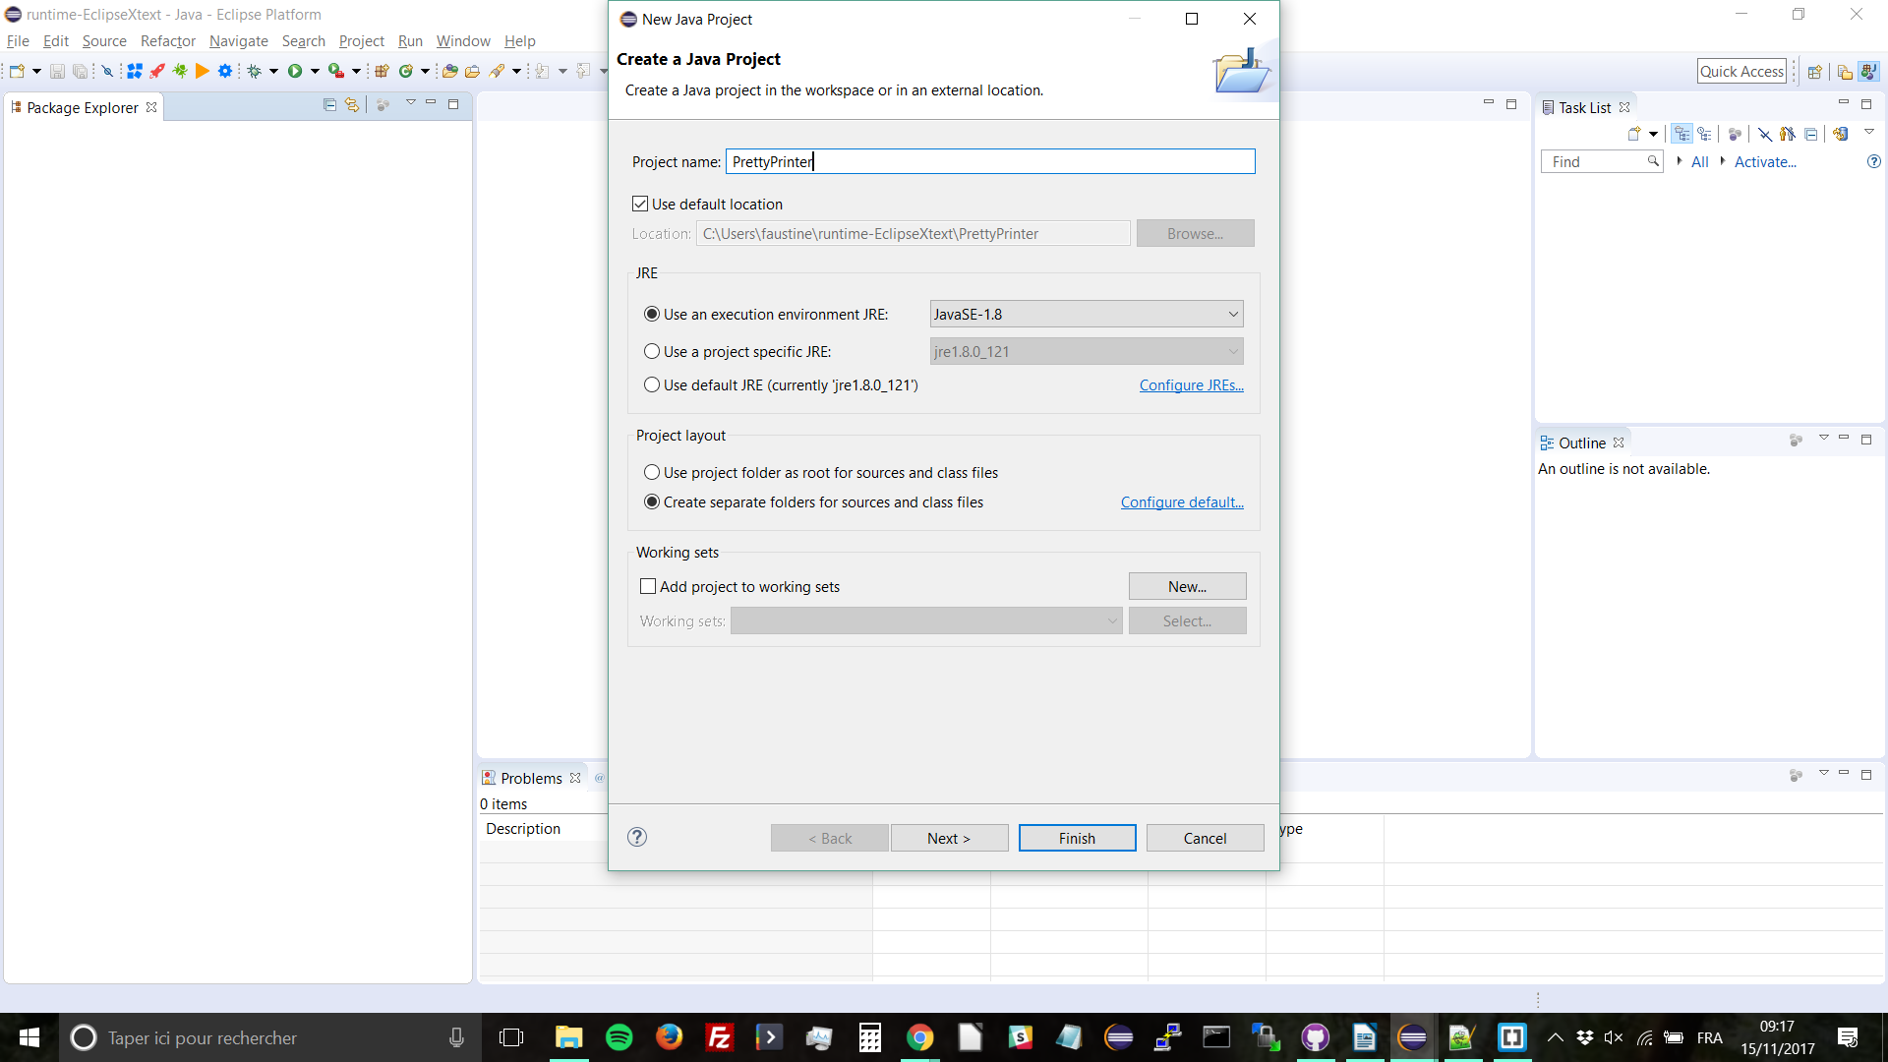This screenshot has width=1888, height=1062.
Task: Select Use a project specific JRE
Action: click(652, 351)
